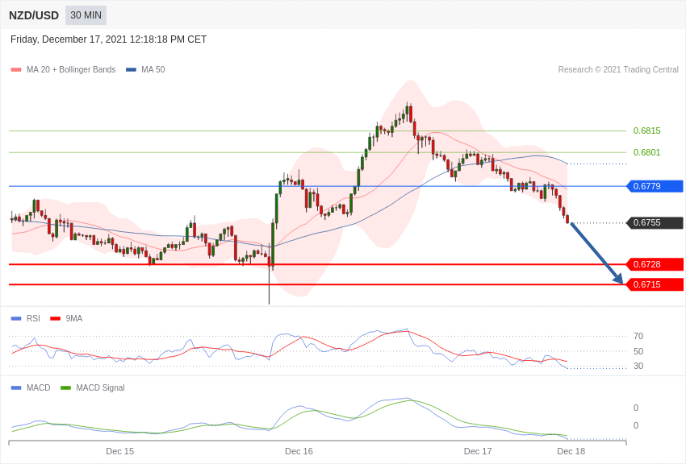The width and height of the screenshot is (686, 464).
Task: Click the '9MA' legend label
Action: (x=74, y=319)
